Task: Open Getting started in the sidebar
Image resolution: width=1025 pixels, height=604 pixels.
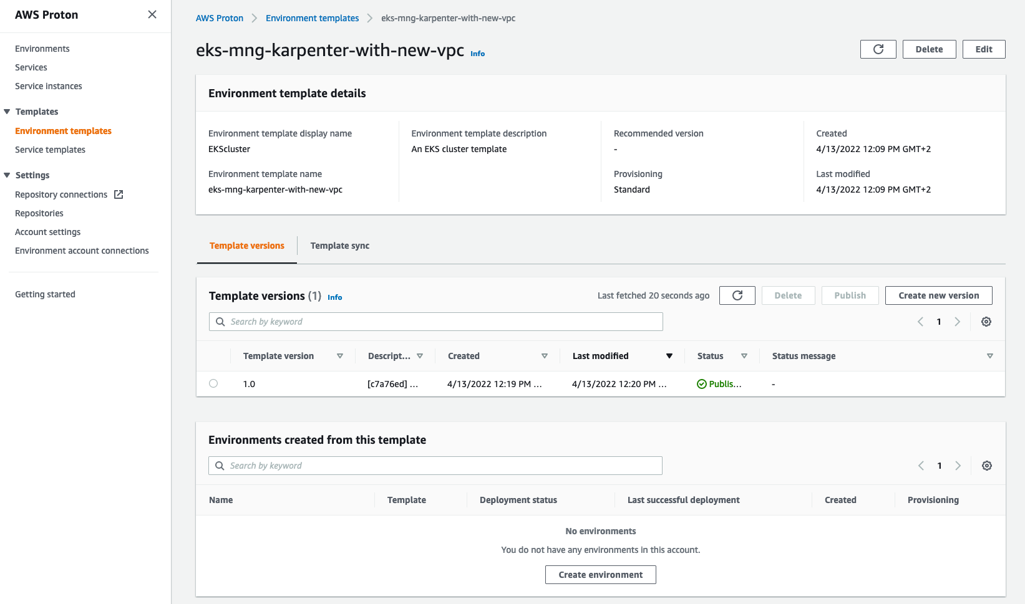Action: pyautogui.click(x=45, y=294)
